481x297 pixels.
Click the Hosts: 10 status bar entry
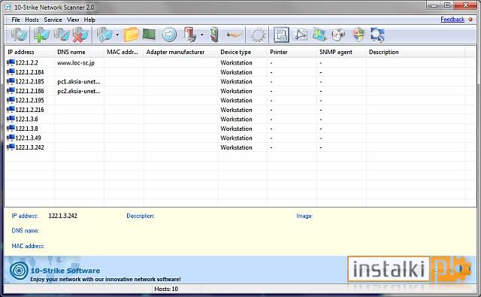[166, 289]
